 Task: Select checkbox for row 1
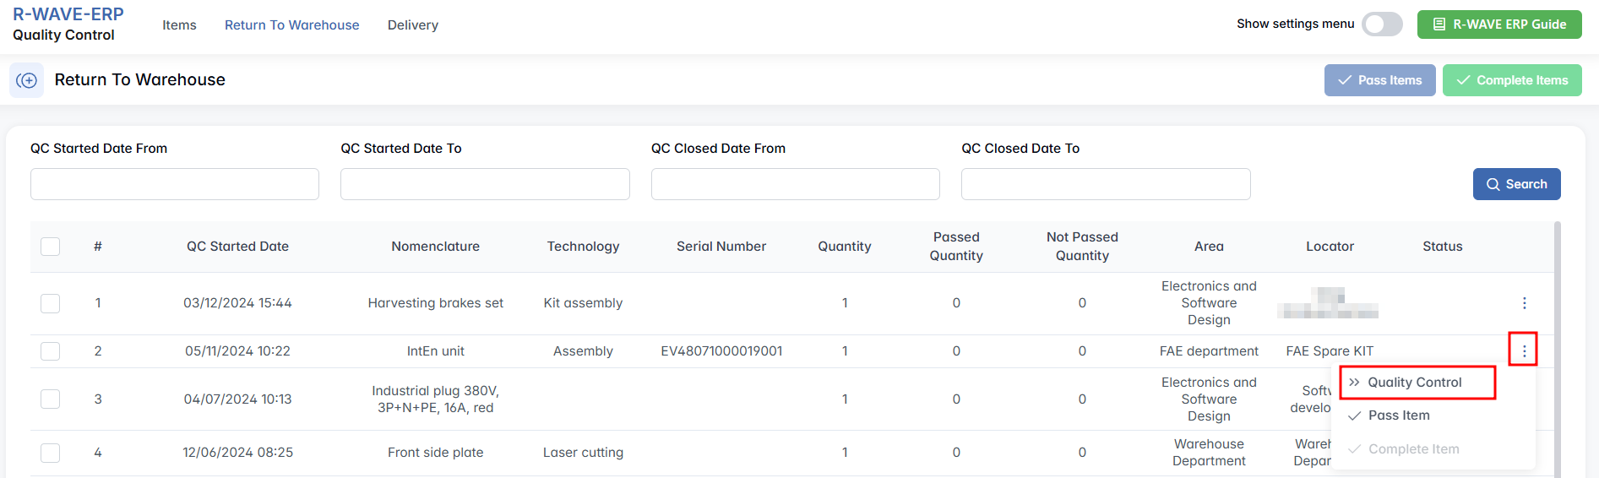tap(51, 303)
